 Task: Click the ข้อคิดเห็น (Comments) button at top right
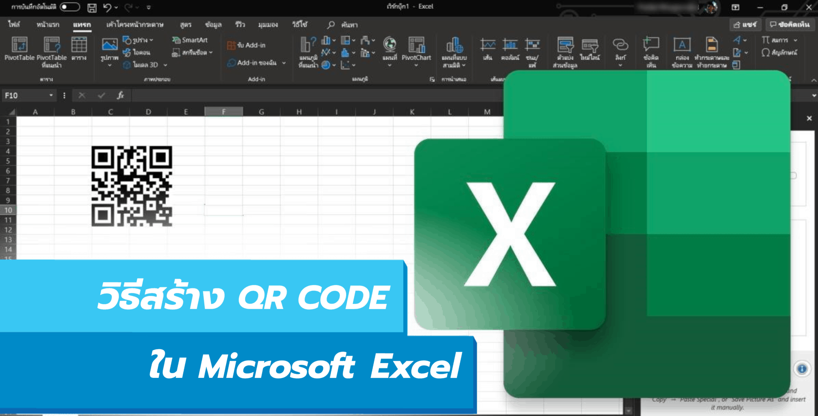(790, 25)
